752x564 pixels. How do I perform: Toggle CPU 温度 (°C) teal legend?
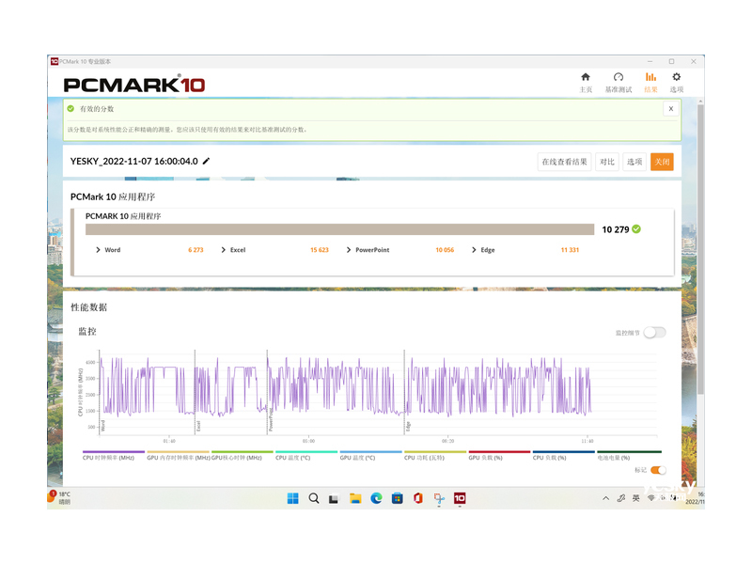306,456
